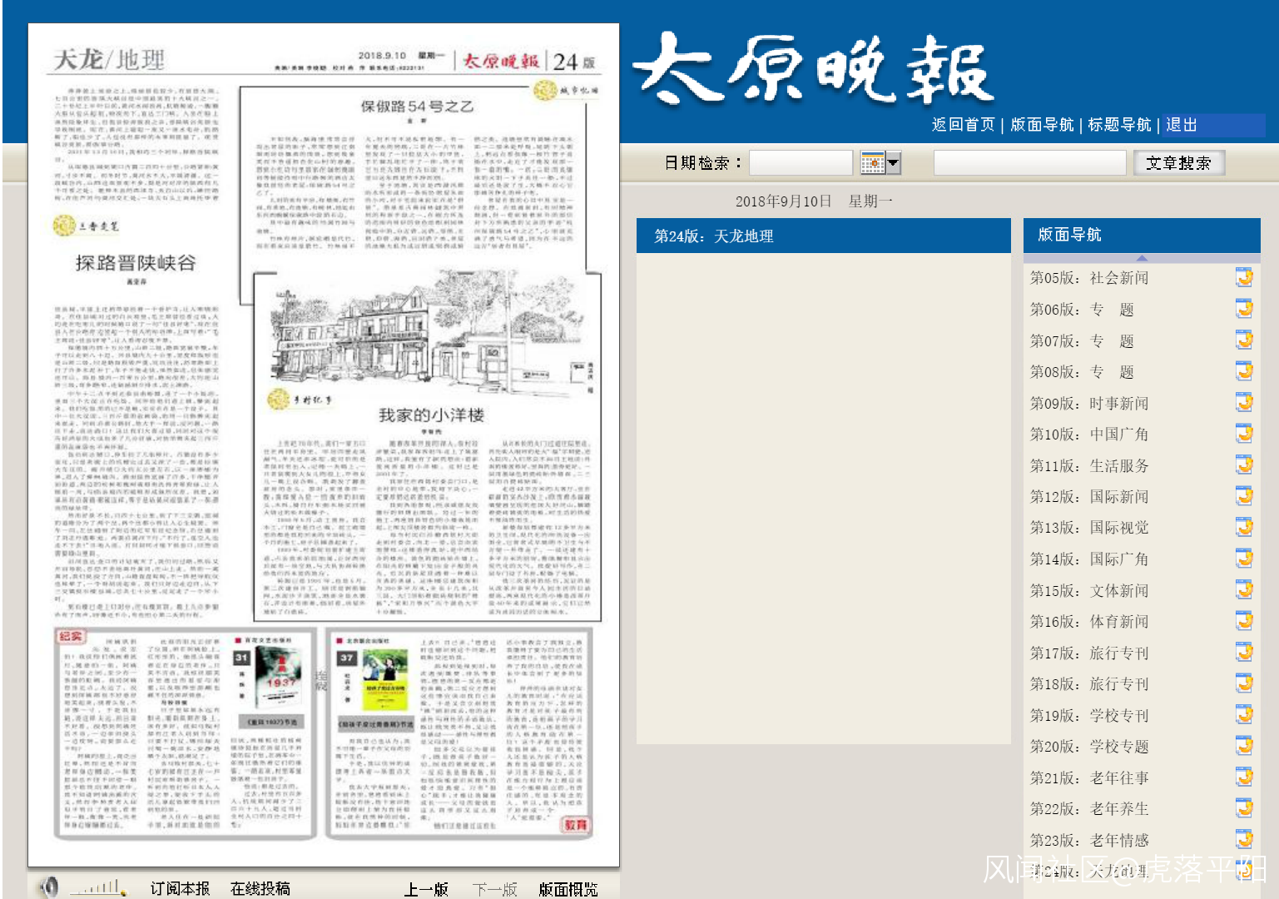Select 第12版：国际新闻 in the section list
Screen dimensions: 1279x899
click(x=1089, y=496)
